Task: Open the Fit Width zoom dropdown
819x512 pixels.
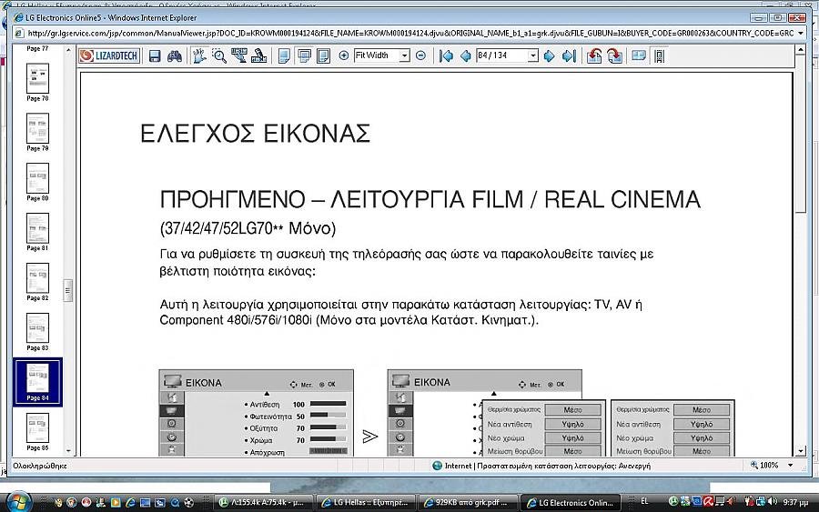Action: click(x=404, y=55)
